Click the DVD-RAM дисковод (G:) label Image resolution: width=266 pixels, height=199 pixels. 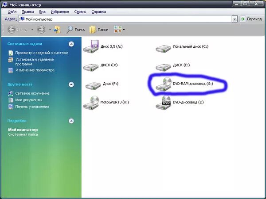point(193,84)
